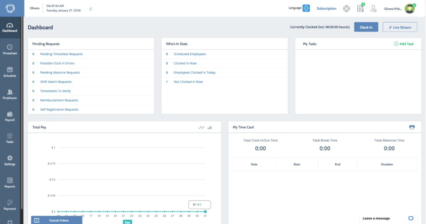426x224 pixels.
Task: Switch to the Dashboard tab
Action: (10, 27)
